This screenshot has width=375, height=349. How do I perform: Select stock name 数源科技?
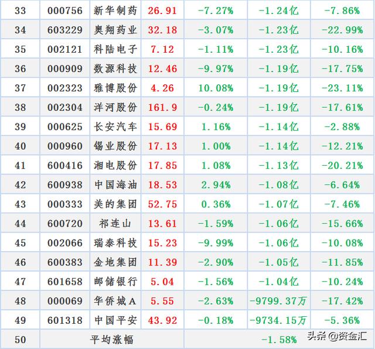click(115, 69)
